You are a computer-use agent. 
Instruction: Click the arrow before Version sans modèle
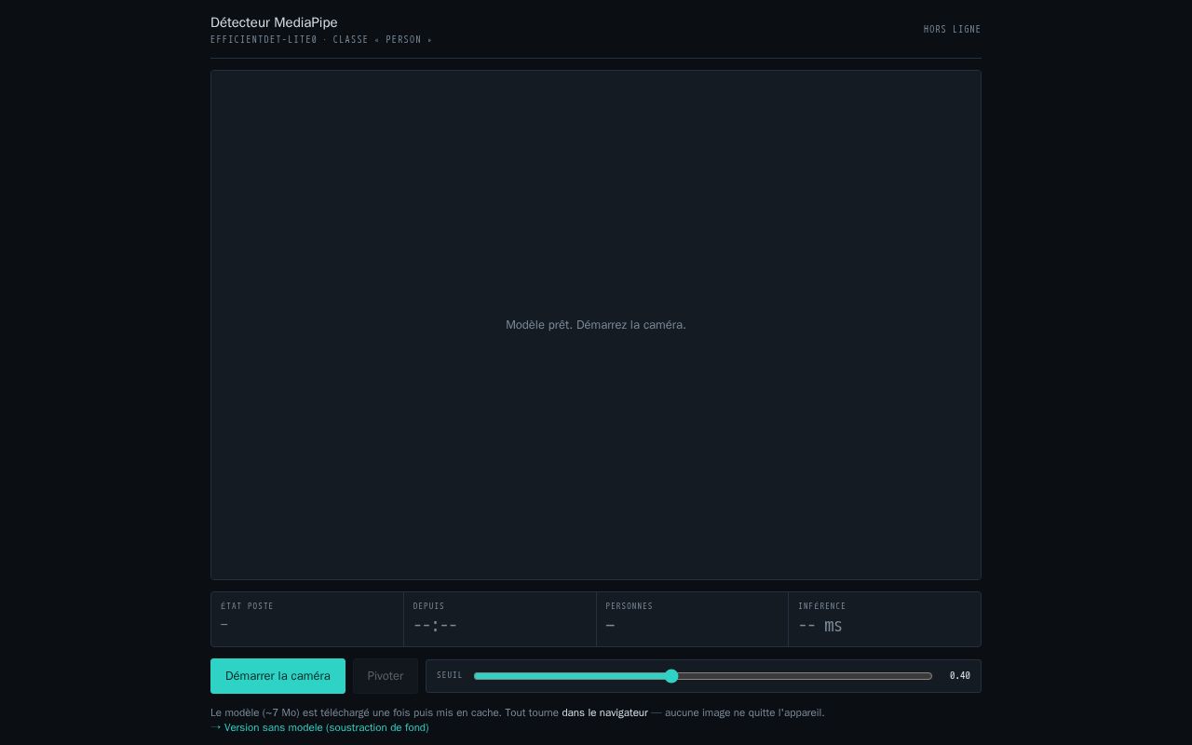point(216,727)
